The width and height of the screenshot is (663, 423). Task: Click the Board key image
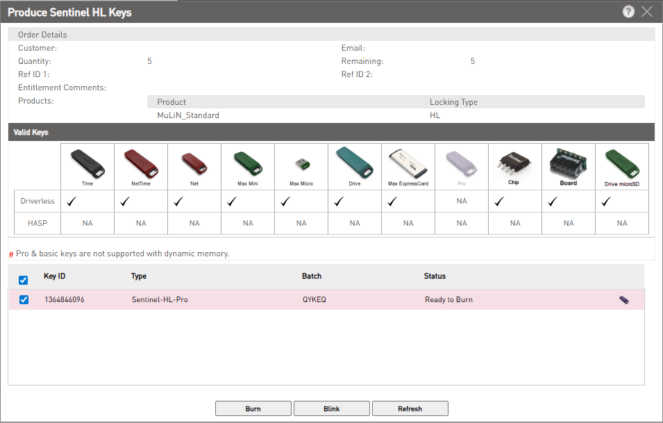click(x=569, y=163)
